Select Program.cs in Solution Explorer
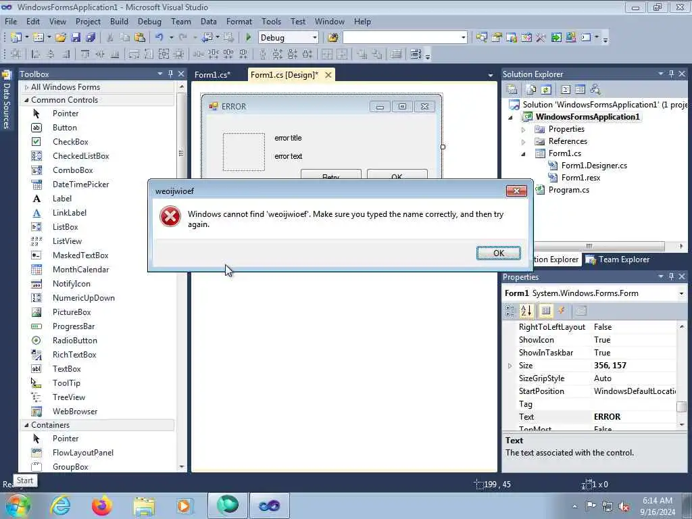This screenshot has width=692, height=519. coord(568,190)
